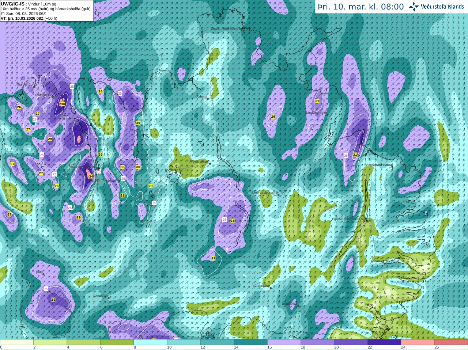Click the Sáta station label
The width and height of the screenshot is (468, 350).
(x=39, y=272)
